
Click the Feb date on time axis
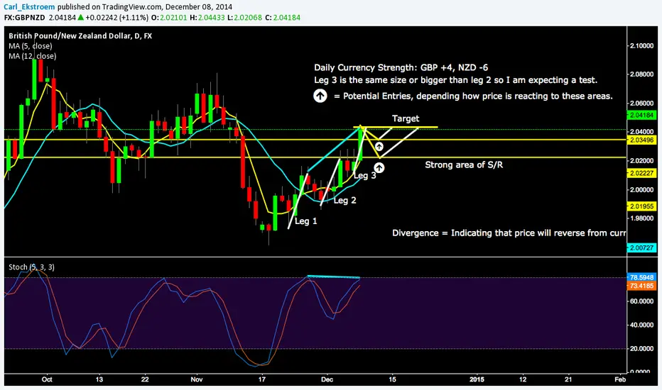coord(620,379)
